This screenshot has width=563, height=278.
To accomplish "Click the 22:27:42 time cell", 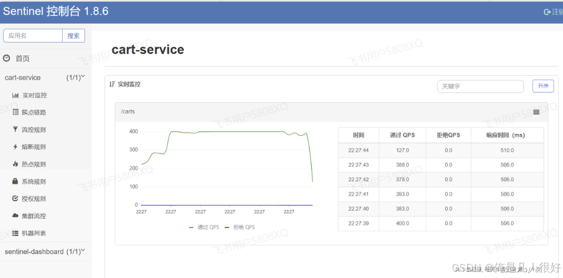I will [358, 179].
